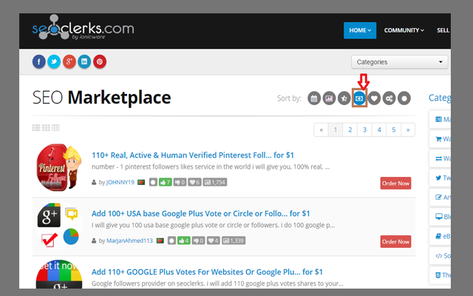
Task: Switch to grid view layout
Action: [46, 128]
